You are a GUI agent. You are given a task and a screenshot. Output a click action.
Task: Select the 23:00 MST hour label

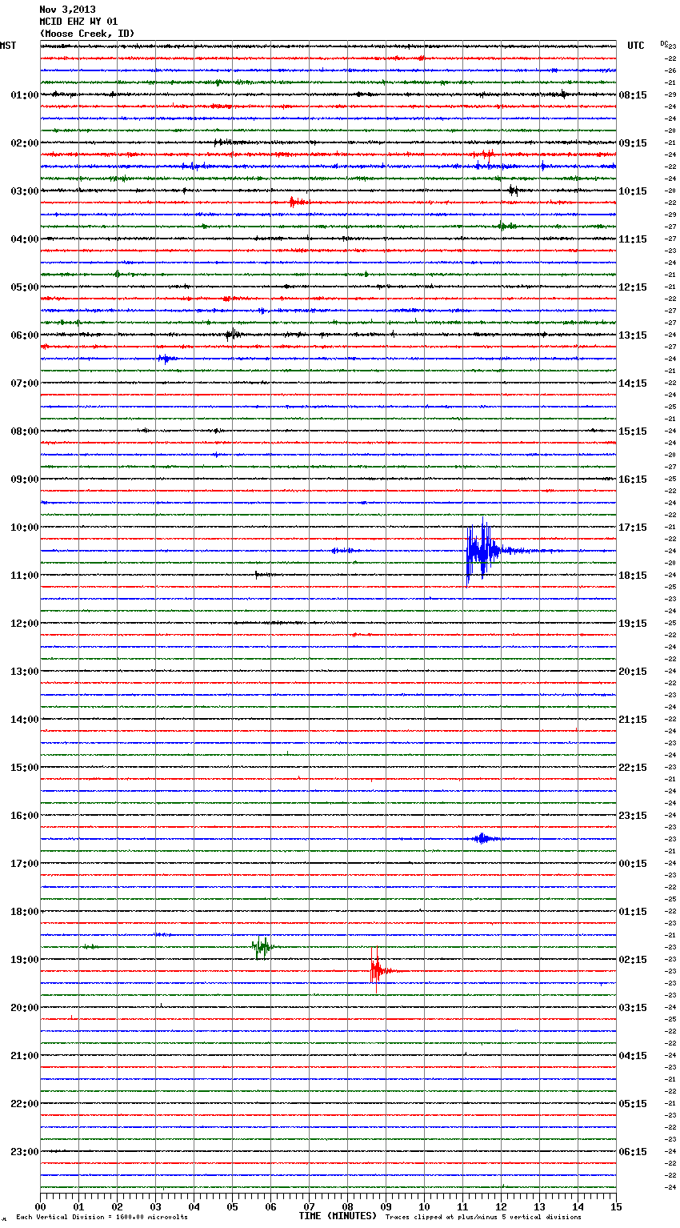pos(25,1152)
